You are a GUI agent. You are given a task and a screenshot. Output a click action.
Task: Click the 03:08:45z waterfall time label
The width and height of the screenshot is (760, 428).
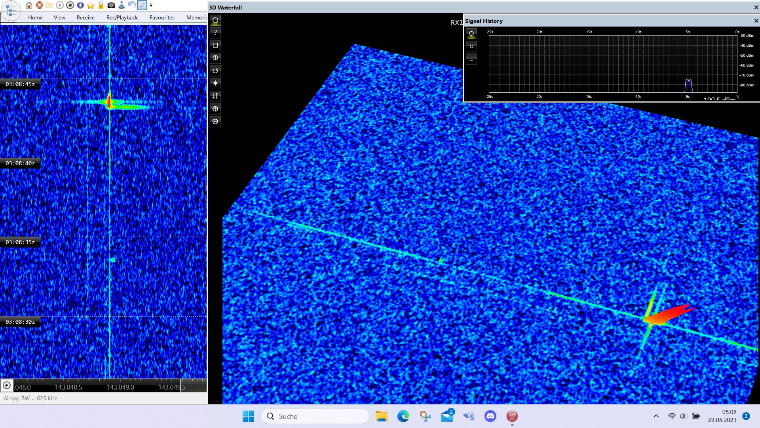20,84
